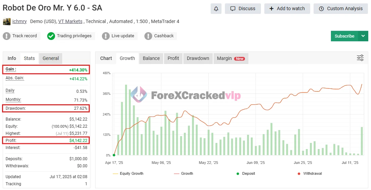
Task: Open chart settings sliders icon
Action: [x=360, y=58]
